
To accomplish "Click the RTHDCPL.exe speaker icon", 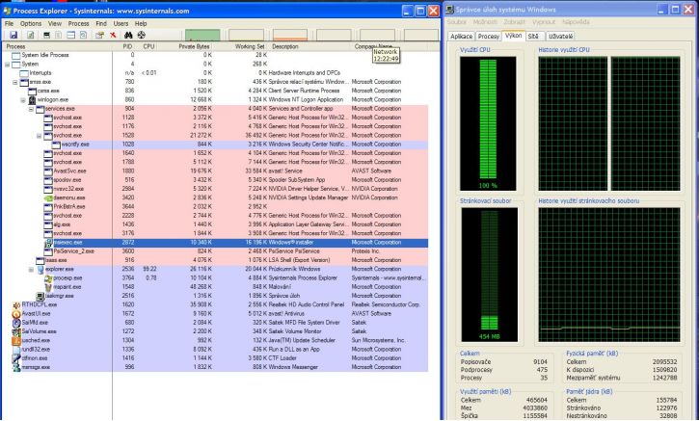I will tap(16, 304).
